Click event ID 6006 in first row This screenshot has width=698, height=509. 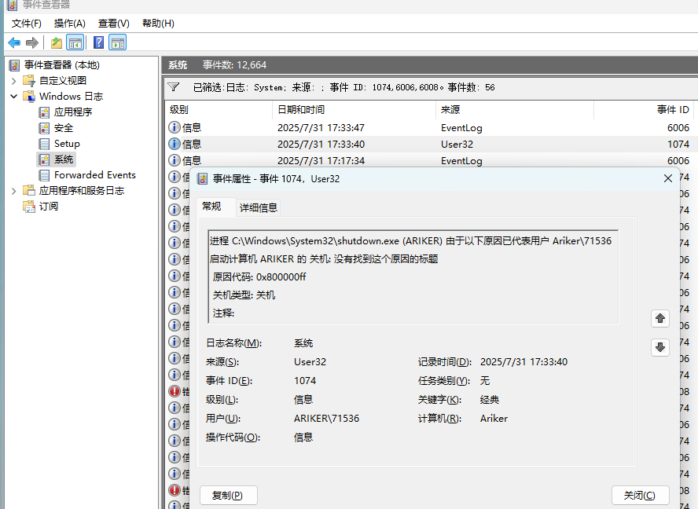[x=678, y=128]
